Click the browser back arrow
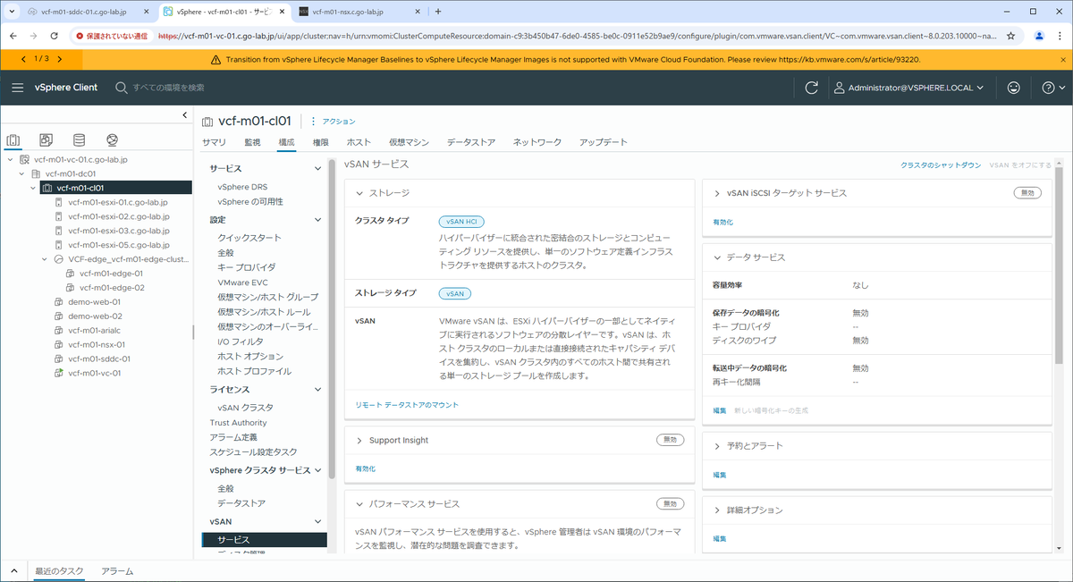1073x582 pixels. coord(13,36)
